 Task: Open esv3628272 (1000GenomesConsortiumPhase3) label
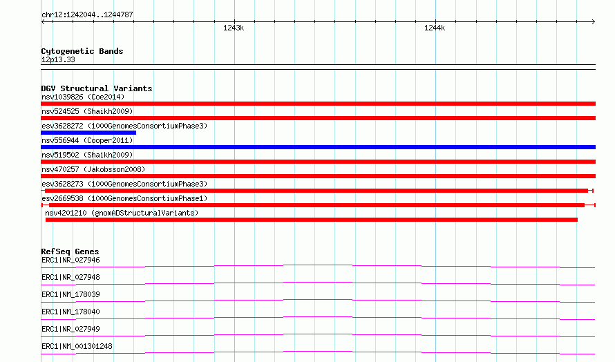pyautogui.click(x=124, y=126)
